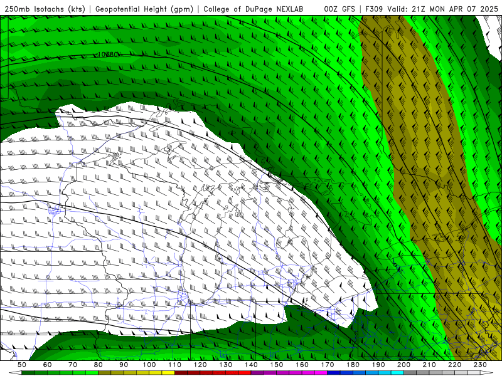The image size is (502, 376).
Task: Click the '210' color scale label
Action: [x=429, y=365]
